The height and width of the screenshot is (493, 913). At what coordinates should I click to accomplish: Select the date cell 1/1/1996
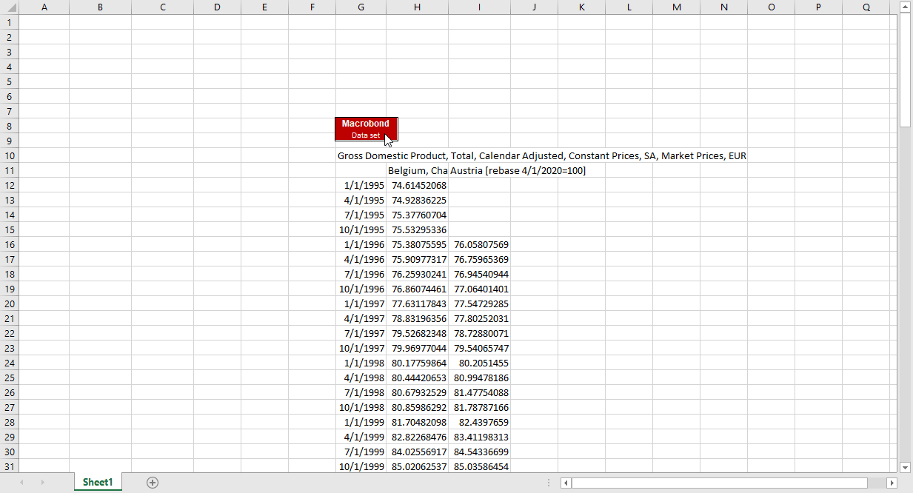tap(361, 244)
